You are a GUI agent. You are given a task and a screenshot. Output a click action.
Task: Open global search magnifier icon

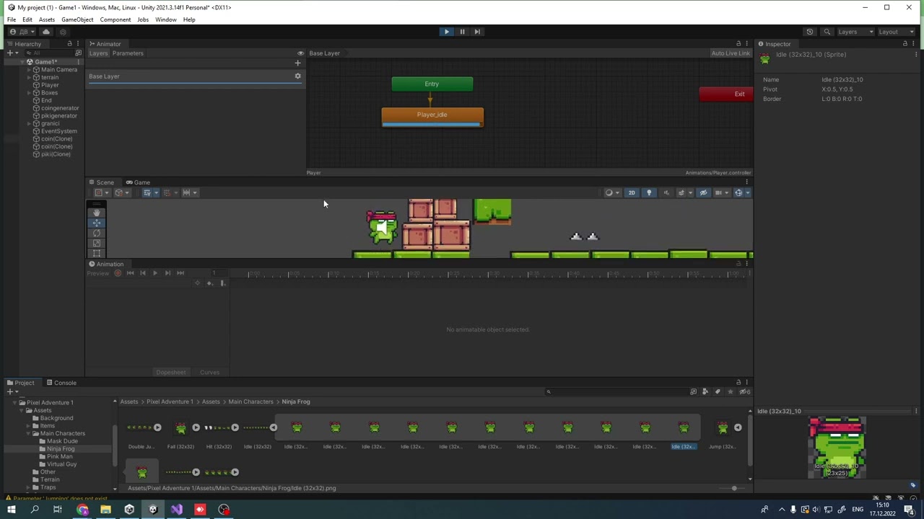tap(827, 32)
